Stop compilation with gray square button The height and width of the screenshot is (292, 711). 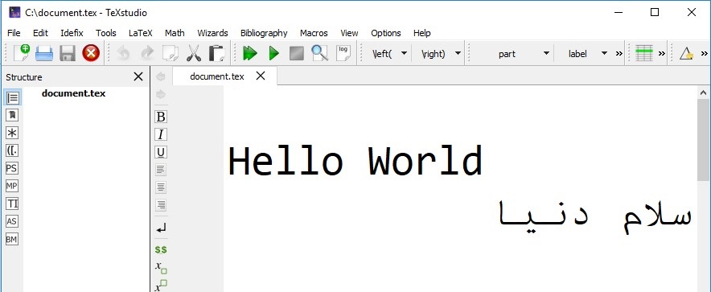297,54
